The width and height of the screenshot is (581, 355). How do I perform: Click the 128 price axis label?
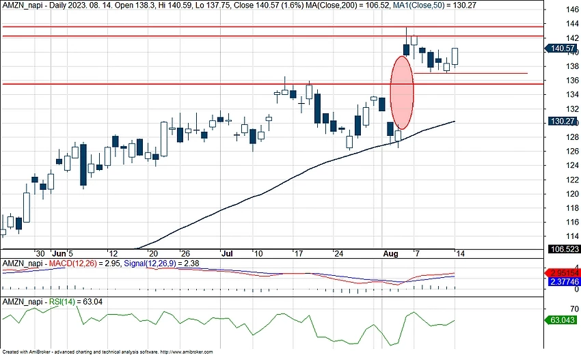click(x=573, y=137)
